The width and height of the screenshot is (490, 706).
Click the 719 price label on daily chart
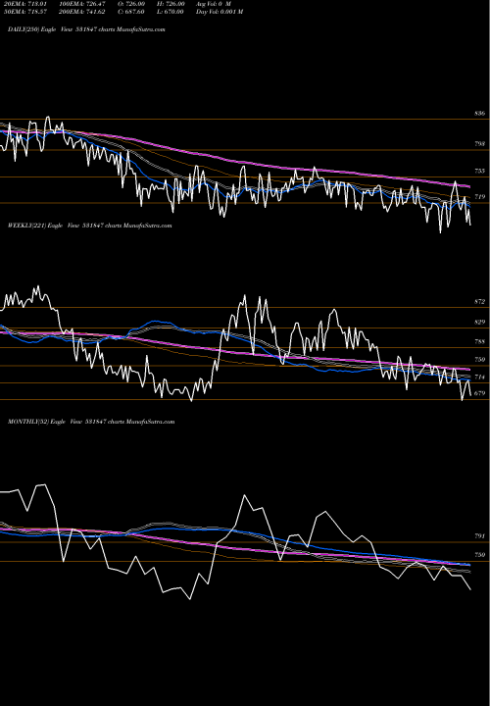pos(479,197)
